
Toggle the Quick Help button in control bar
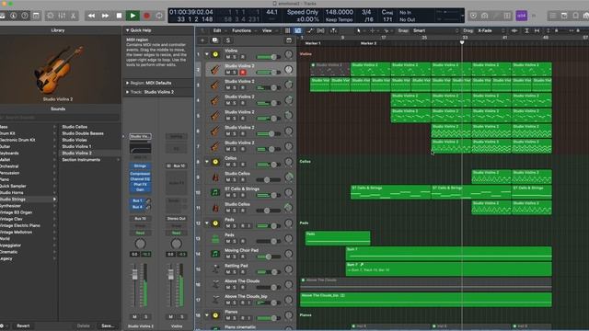click(25, 16)
